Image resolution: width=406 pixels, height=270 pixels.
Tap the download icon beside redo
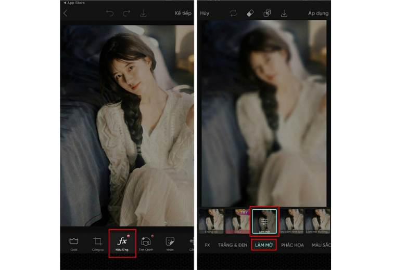[143, 13]
